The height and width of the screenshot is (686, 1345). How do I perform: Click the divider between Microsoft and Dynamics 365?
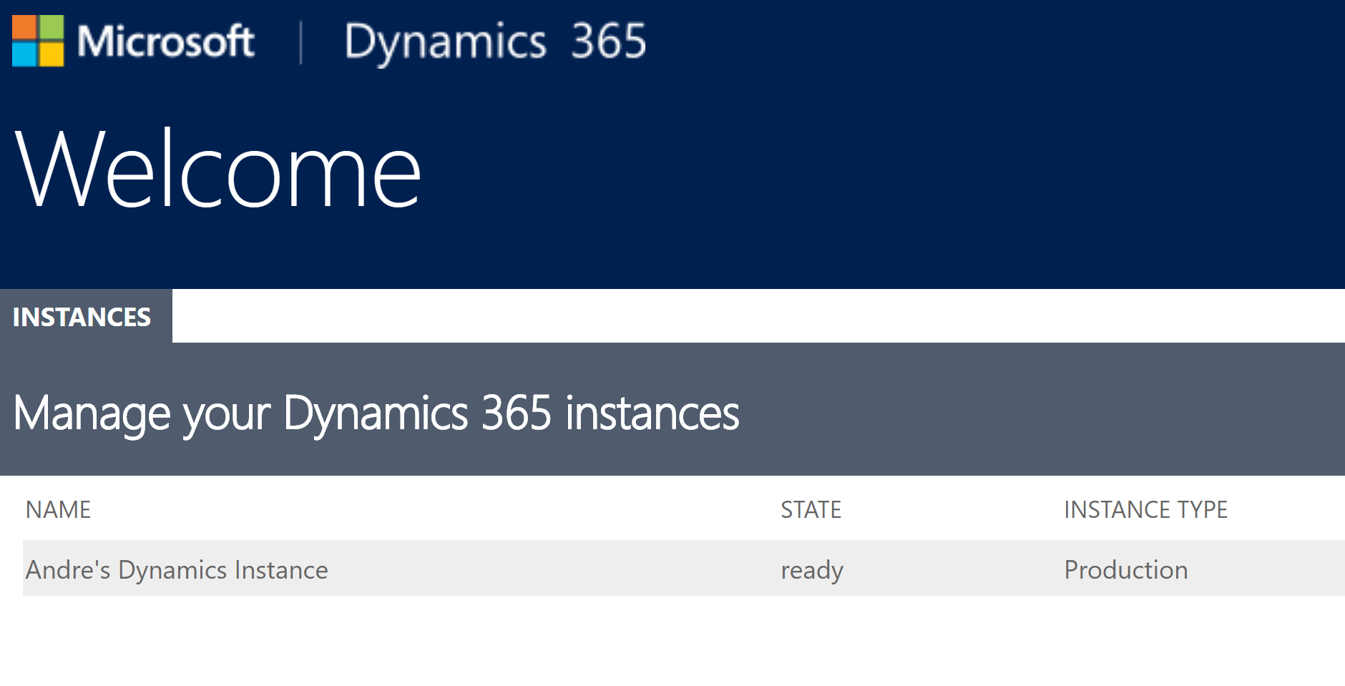coord(300,43)
